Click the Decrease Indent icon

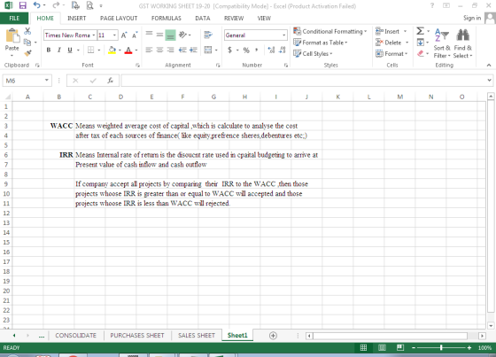tap(182, 50)
